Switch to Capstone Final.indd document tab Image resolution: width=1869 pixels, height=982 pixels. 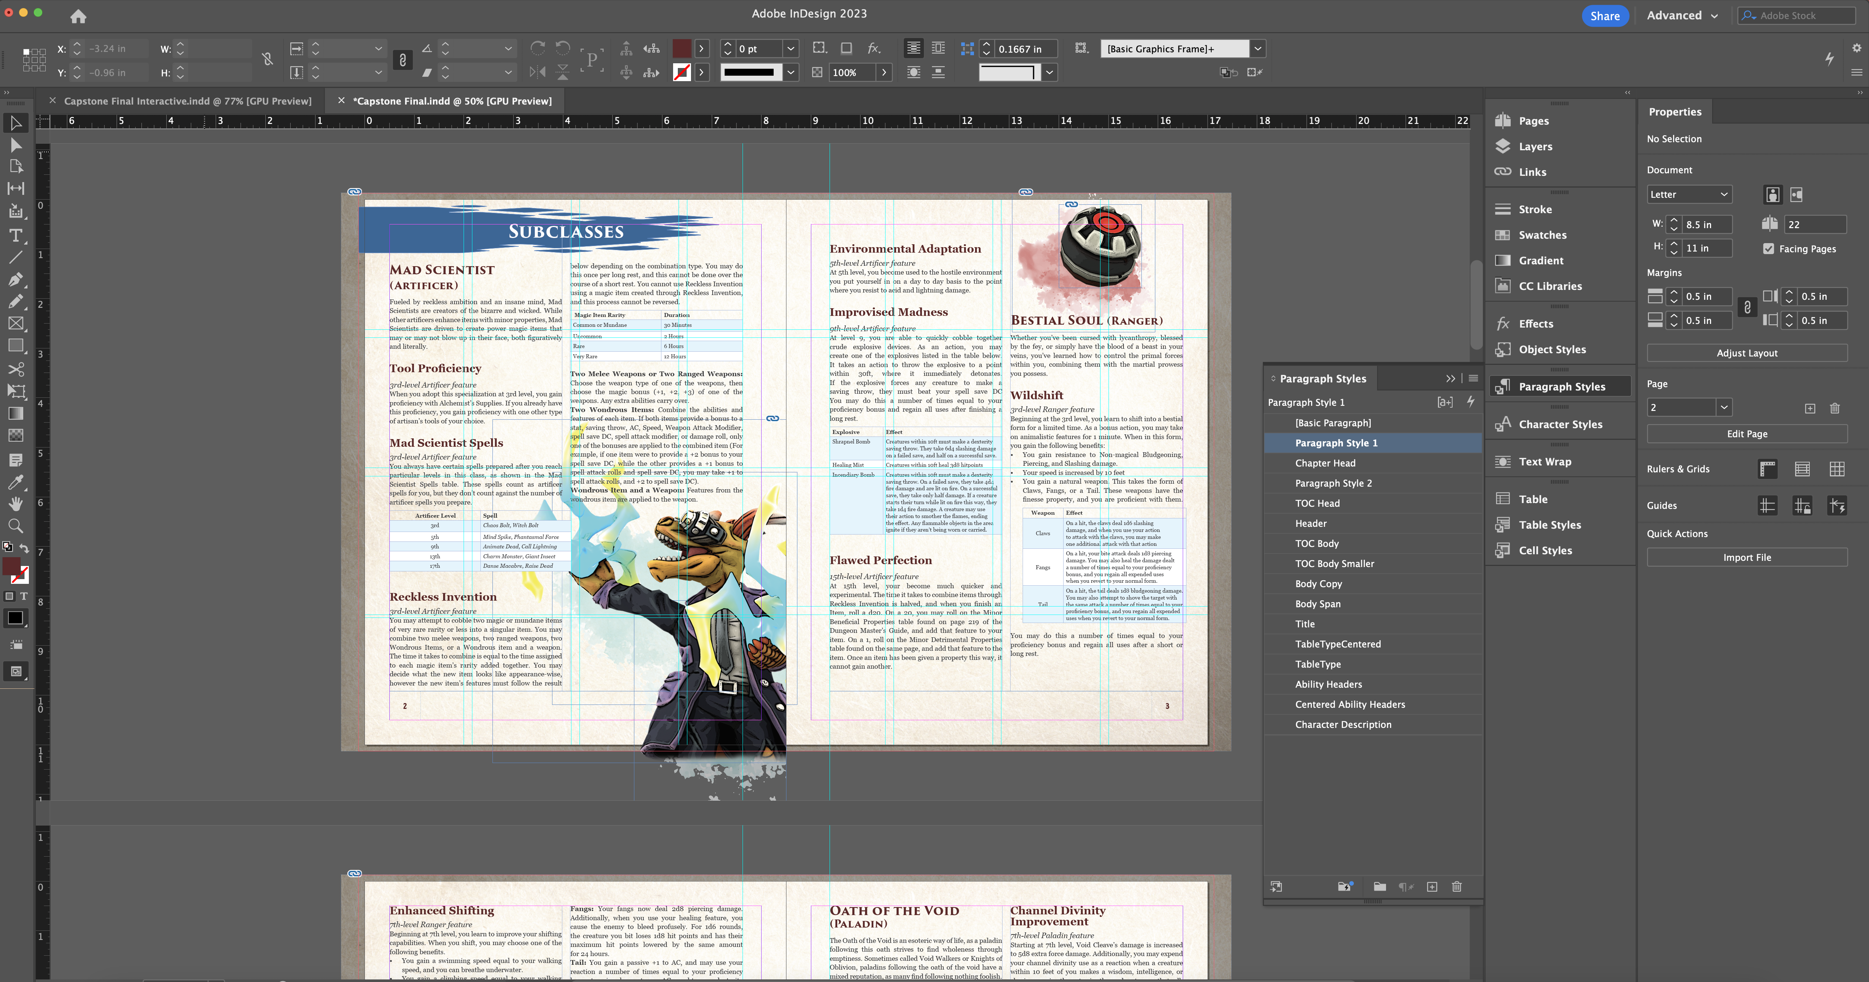pos(452,101)
